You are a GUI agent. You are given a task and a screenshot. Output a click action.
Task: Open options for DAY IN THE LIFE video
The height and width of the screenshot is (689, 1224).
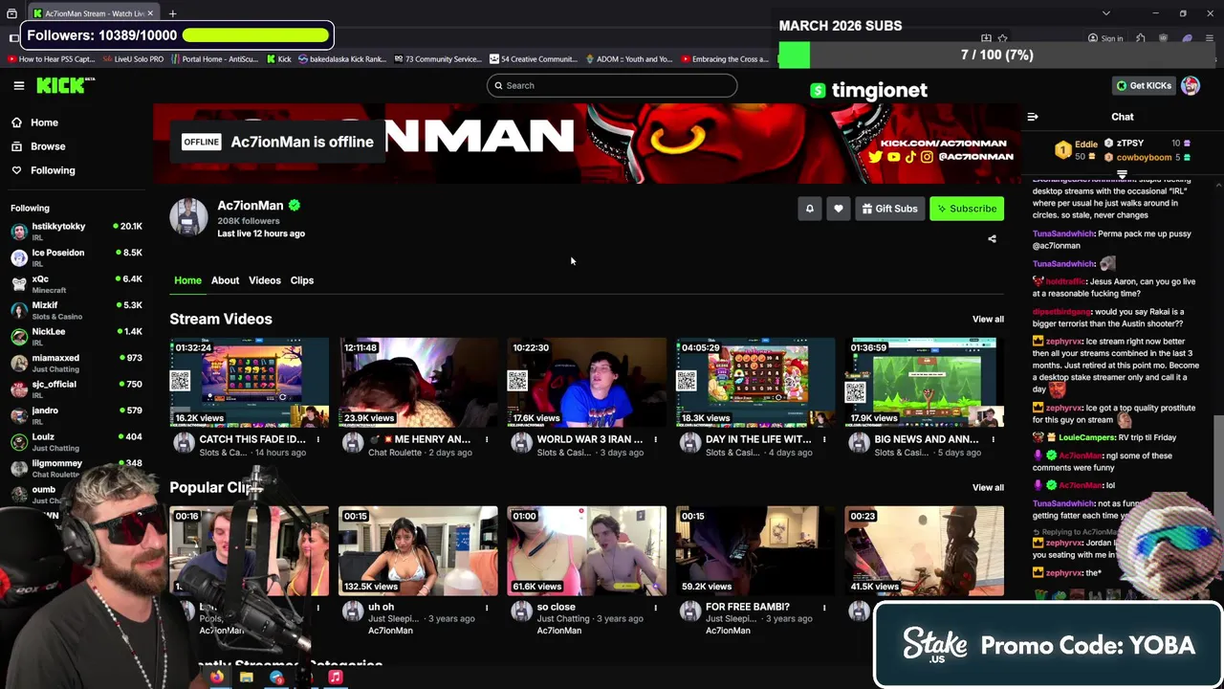823,439
